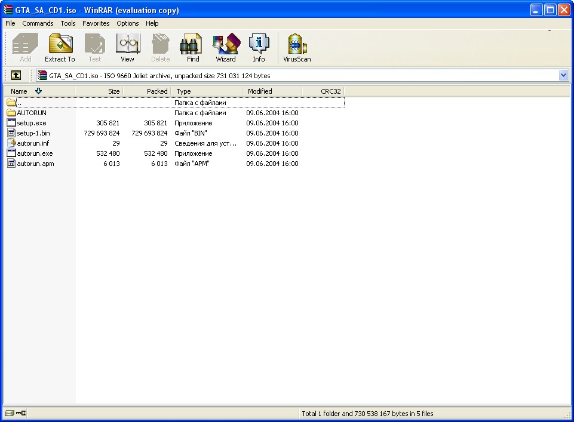
Task: Open the Options menu
Action: pyautogui.click(x=128, y=23)
